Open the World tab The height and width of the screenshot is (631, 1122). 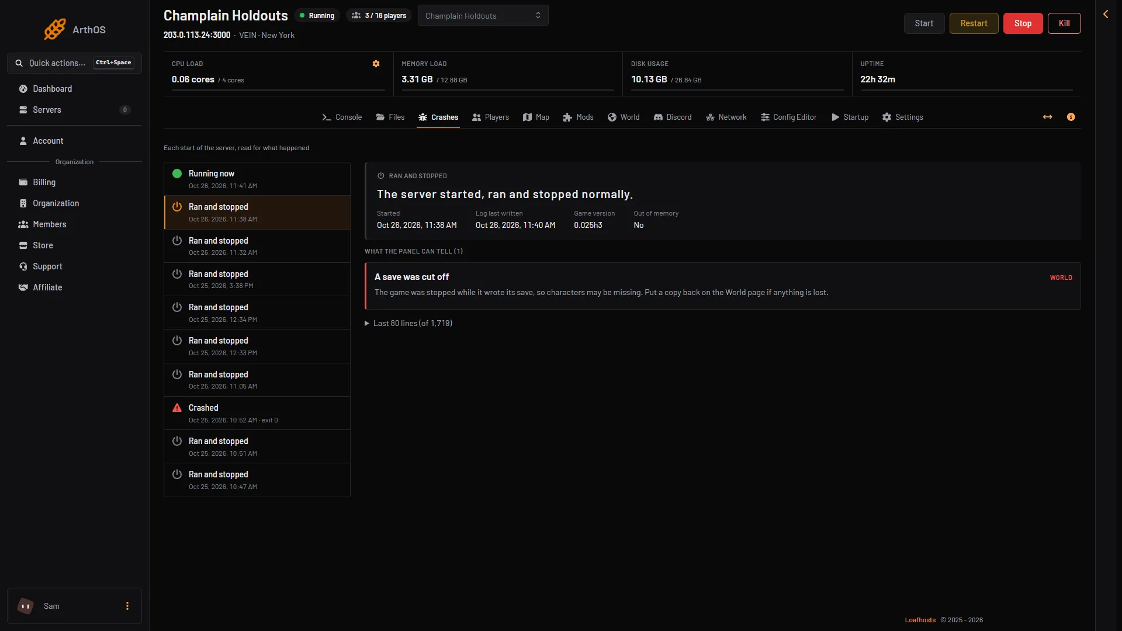click(624, 117)
